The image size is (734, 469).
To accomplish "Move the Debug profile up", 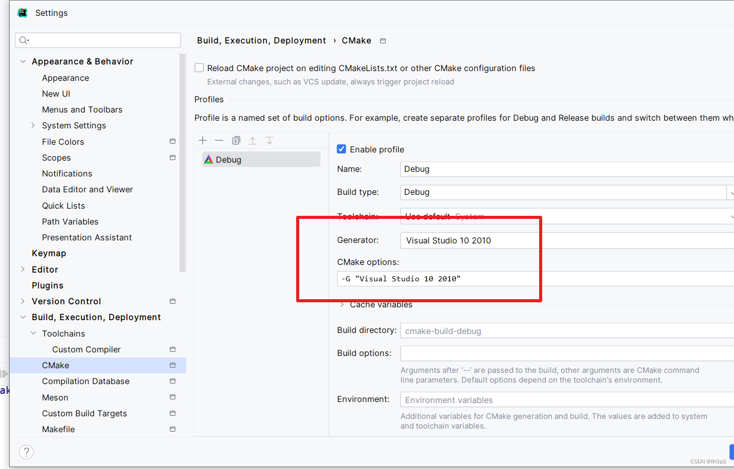I will (x=253, y=140).
